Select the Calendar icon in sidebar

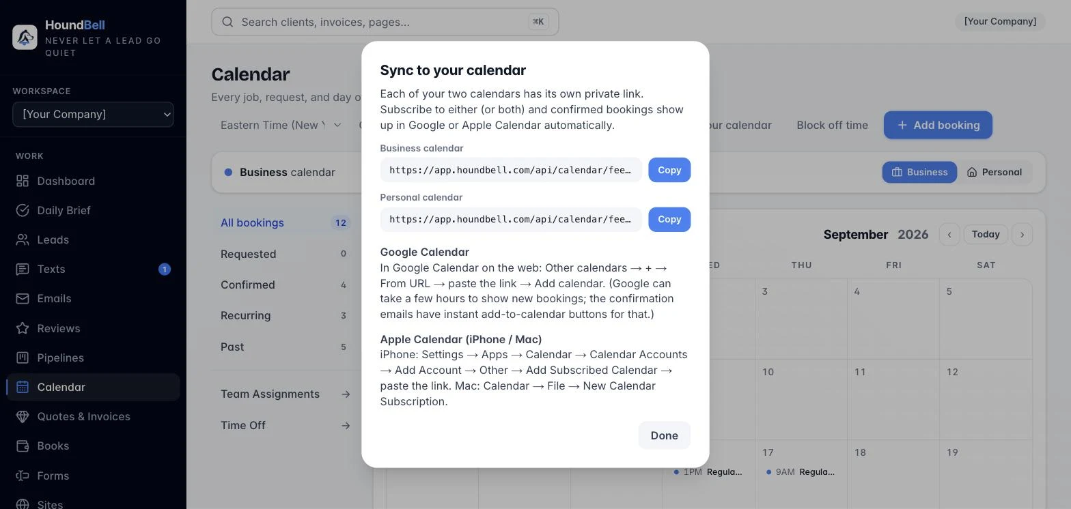23,387
